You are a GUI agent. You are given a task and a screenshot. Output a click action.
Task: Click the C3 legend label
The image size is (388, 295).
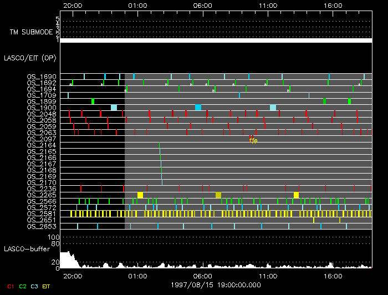click(x=35, y=286)
